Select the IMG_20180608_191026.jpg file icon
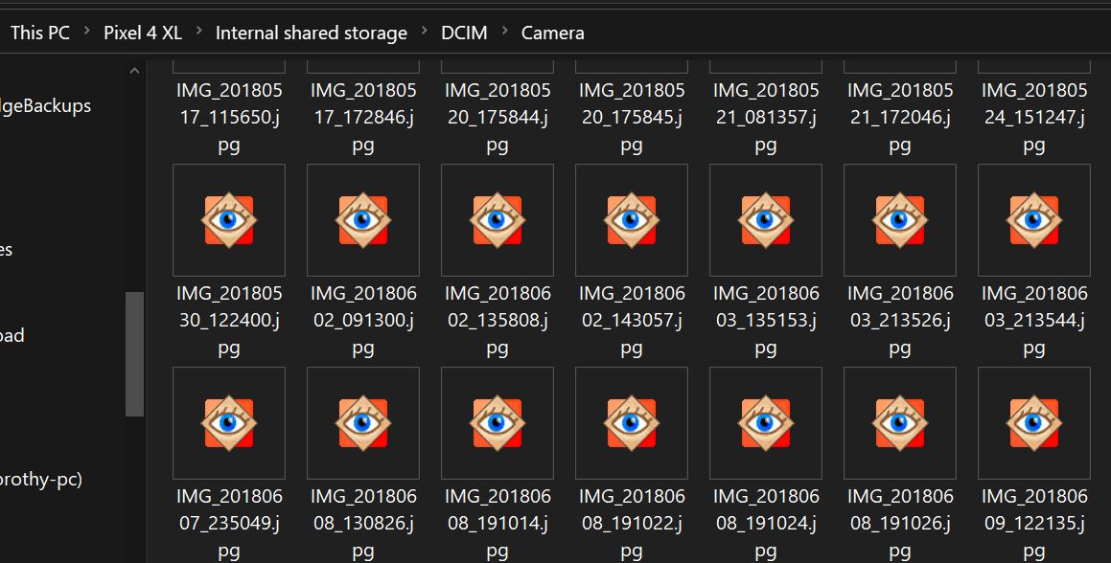This screenshot has height=563, width=1111. pos(900,423)
